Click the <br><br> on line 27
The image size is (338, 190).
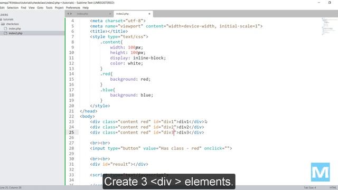pos(100,143)
